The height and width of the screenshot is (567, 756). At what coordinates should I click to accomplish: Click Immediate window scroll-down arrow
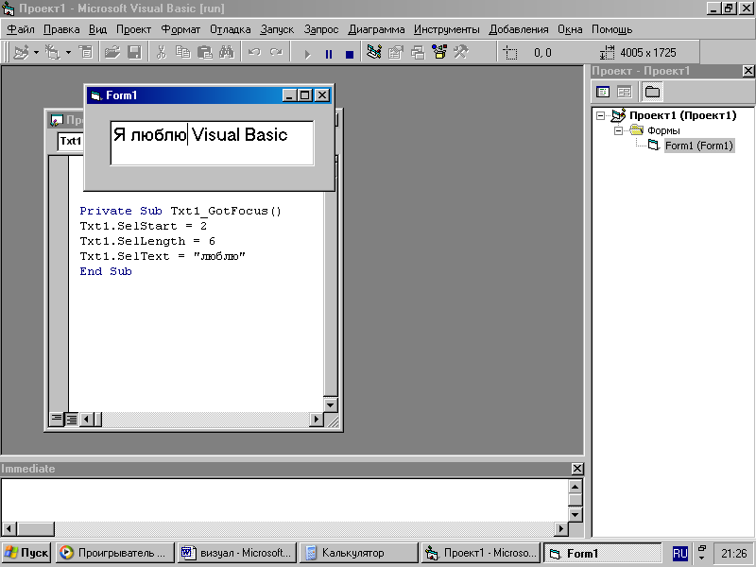pos(576,514)
